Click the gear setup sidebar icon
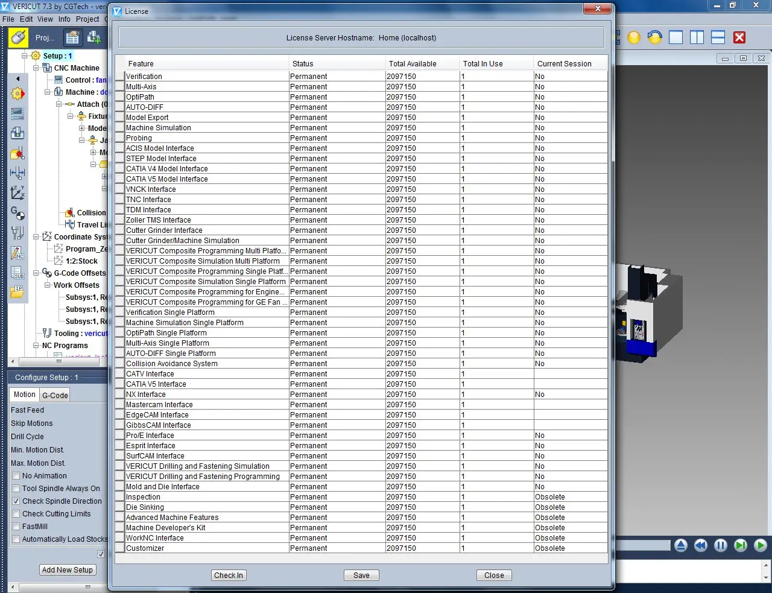Viewport: 772px width, 593px height. point(17,94)
